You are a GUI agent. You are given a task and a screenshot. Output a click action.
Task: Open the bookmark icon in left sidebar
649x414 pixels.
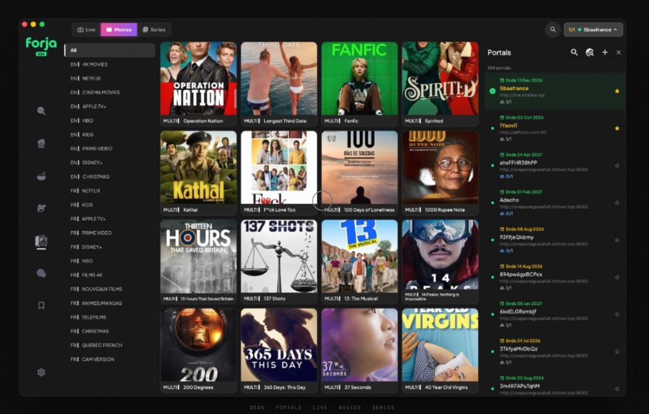click(x=41, y=305)
